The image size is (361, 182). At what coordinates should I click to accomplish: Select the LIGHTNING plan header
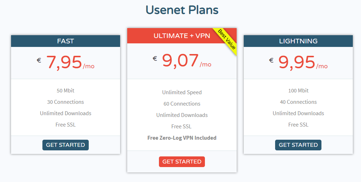pyautogui.click(x=298, y=41)
